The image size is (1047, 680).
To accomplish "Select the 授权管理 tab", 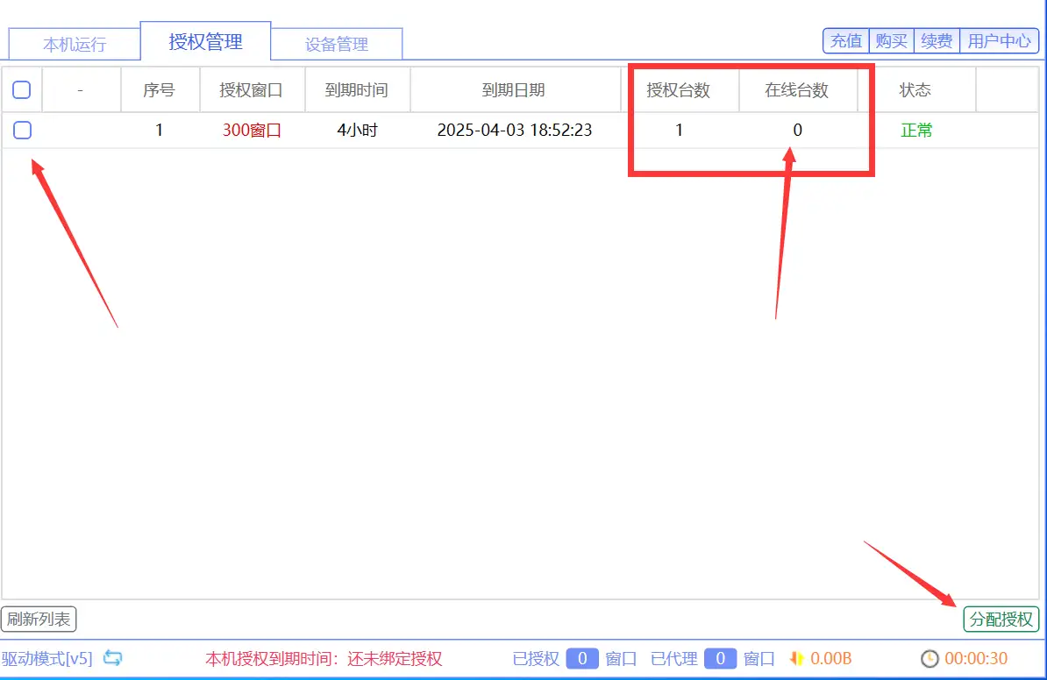I will coord(206,41).
